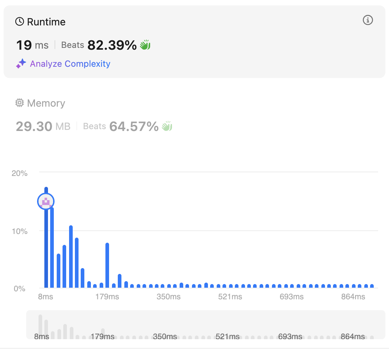Click the blue bar peaking just above 10%
389x349 pixels.
point(71,256)
